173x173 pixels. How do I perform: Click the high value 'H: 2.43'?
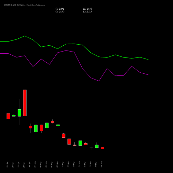pos(88,9)
